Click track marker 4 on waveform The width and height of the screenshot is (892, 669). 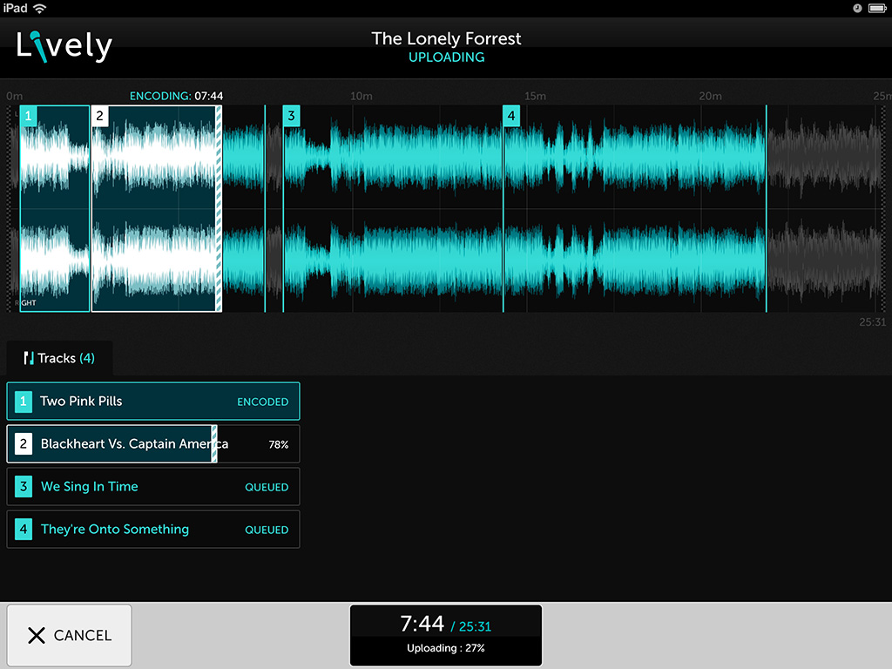[511, 116]
